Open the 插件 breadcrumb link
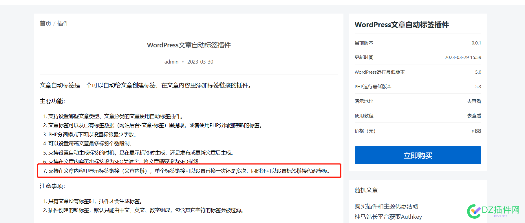Screen dimensions: 525x223 [x=63, y=23]
